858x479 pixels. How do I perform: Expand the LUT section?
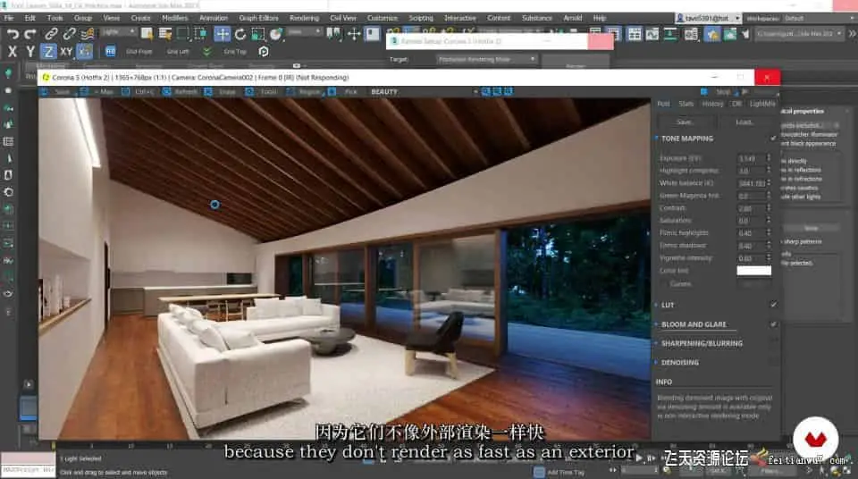657,305
